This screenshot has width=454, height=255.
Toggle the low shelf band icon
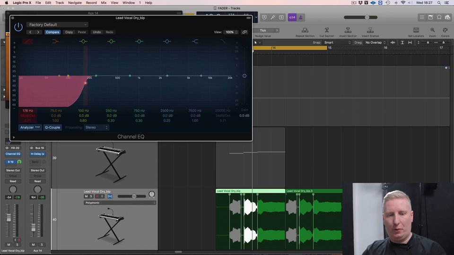point(55,42)
